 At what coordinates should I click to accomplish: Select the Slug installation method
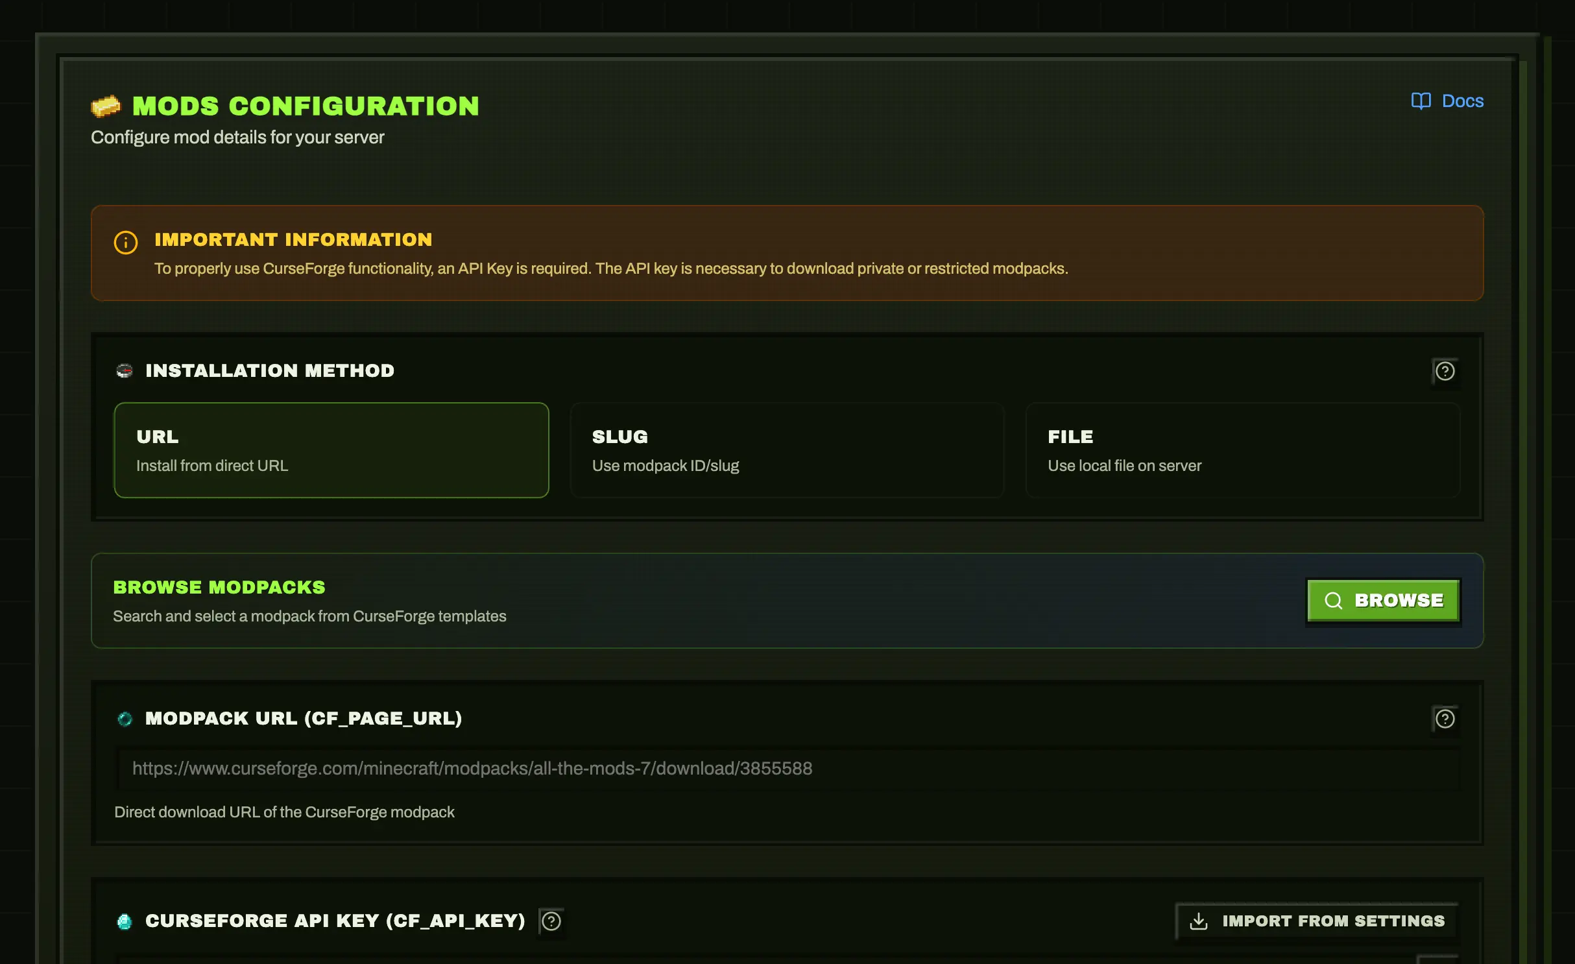click(787, 450)
